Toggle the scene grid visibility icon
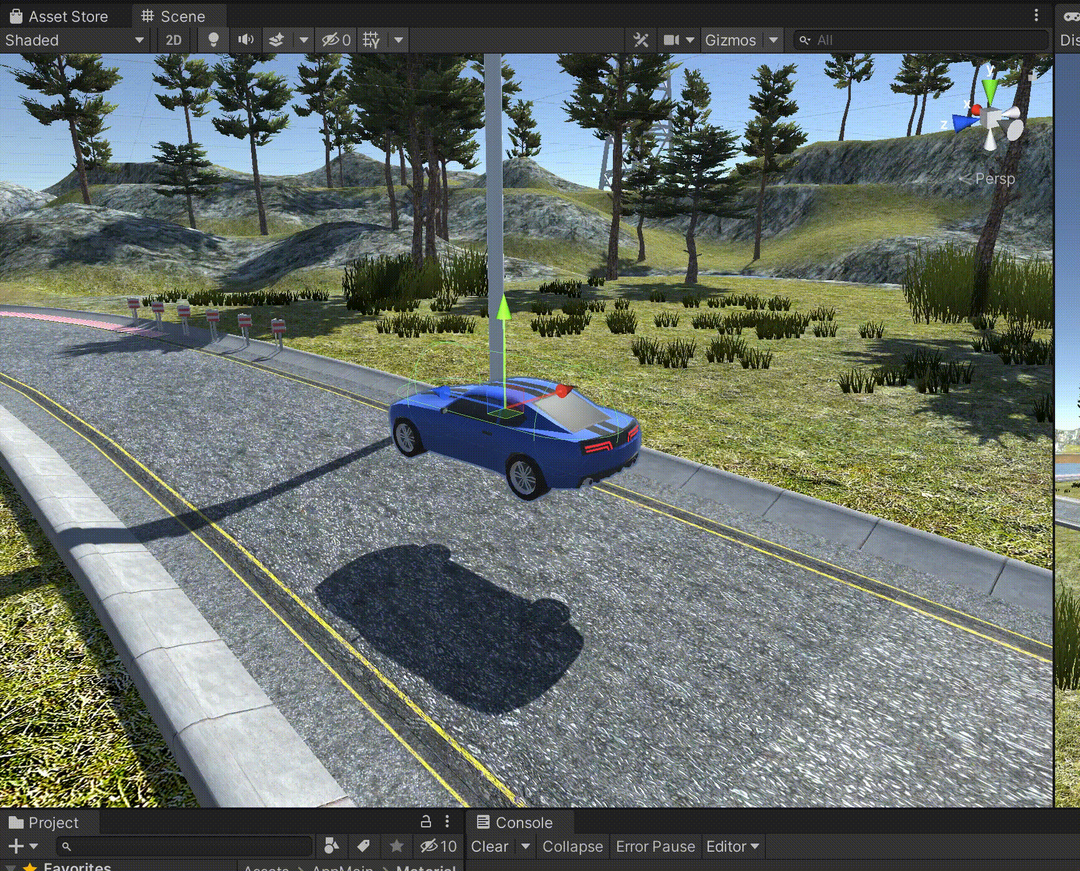 click(371, 40)
